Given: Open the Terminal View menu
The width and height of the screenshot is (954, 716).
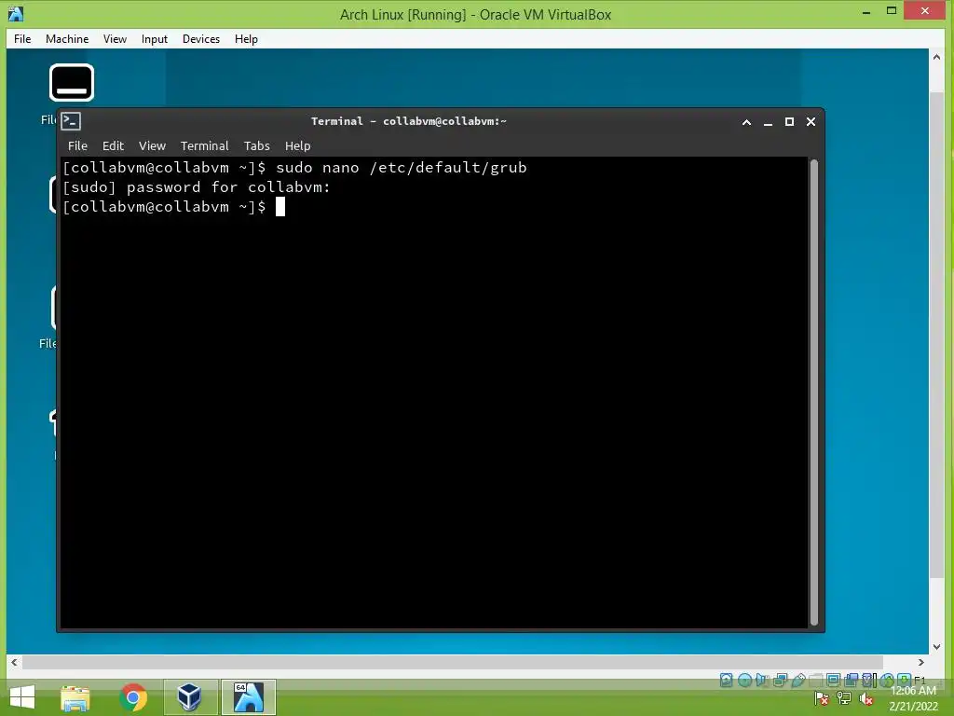Looking at the screenshot, I should tap(152, 146).
